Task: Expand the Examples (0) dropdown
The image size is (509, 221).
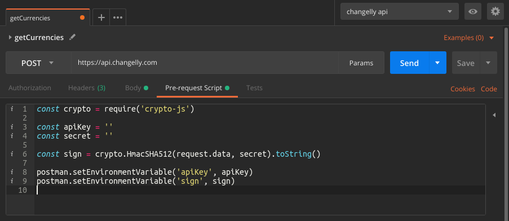Action: click(x=468, y=38)
